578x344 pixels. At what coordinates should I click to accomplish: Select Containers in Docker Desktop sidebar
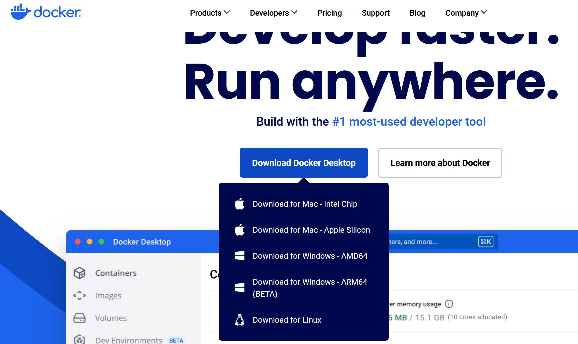116,273
